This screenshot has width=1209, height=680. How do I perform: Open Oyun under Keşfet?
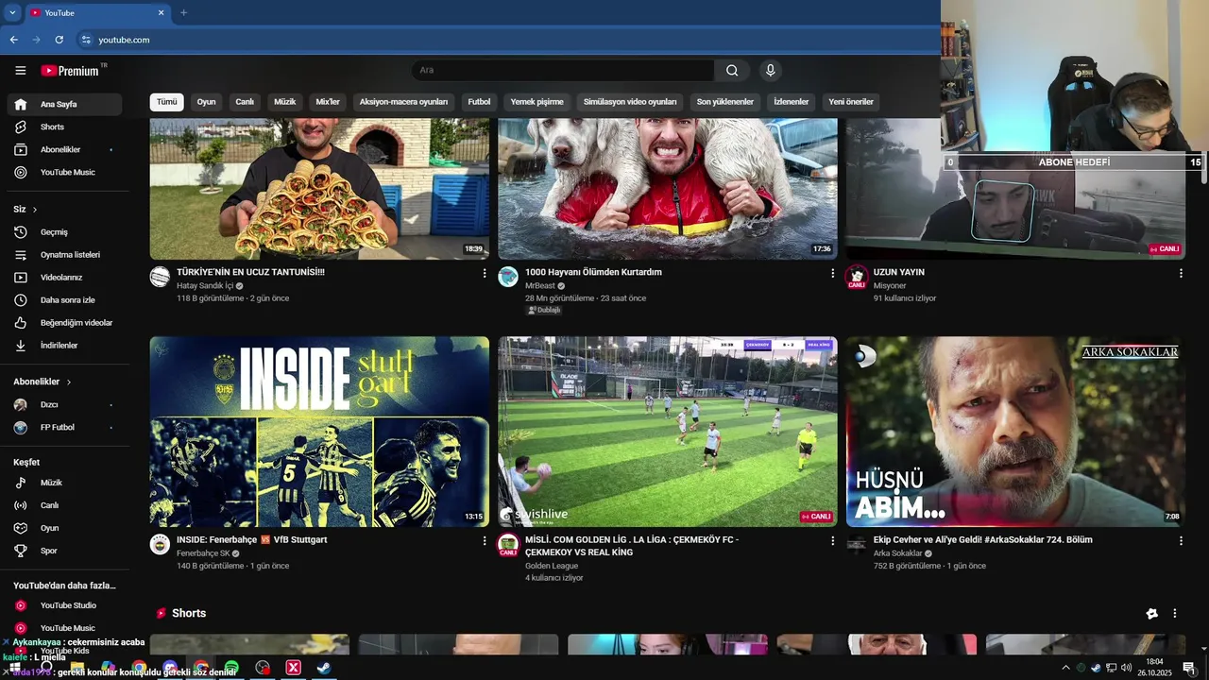64,528
